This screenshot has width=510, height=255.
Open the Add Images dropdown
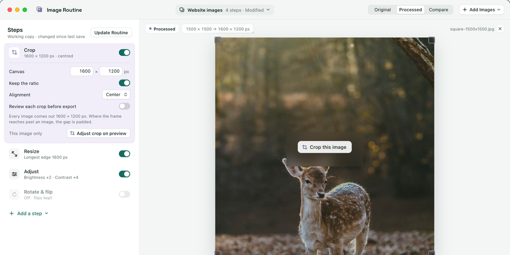pyautogui.click(x=482, y=10)
